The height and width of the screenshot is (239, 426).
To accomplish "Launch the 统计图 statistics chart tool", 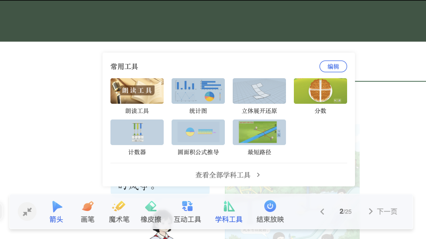I will (x=198, y=91).
